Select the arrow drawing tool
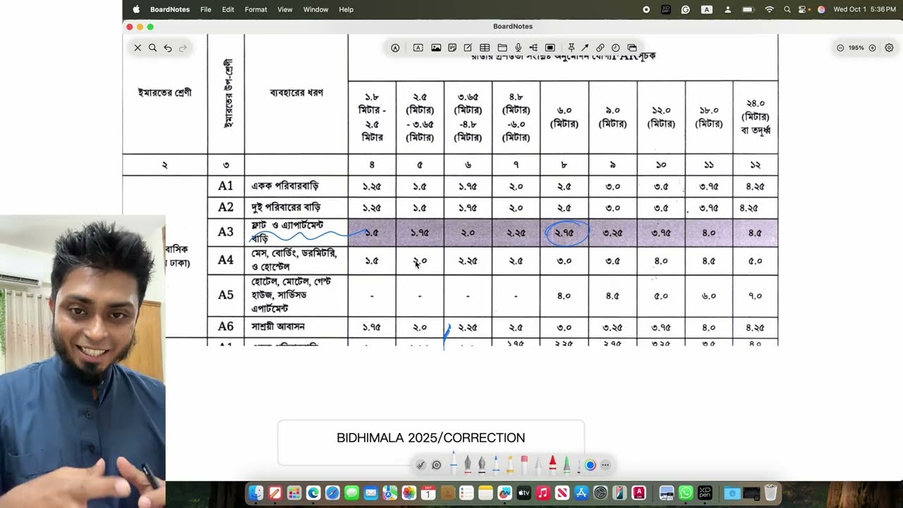 [x=585, y=48]
